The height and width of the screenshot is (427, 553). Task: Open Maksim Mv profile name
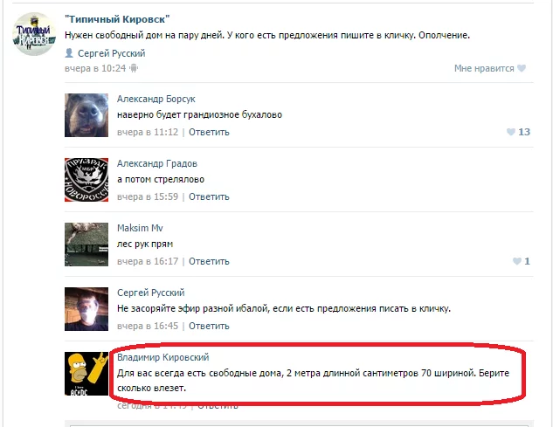pos(140,228)
